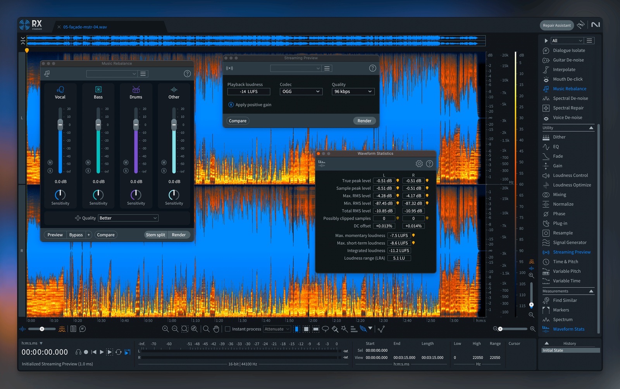
Task: Toggle headphone monitoring icon in transport
Action: [78, 352]
